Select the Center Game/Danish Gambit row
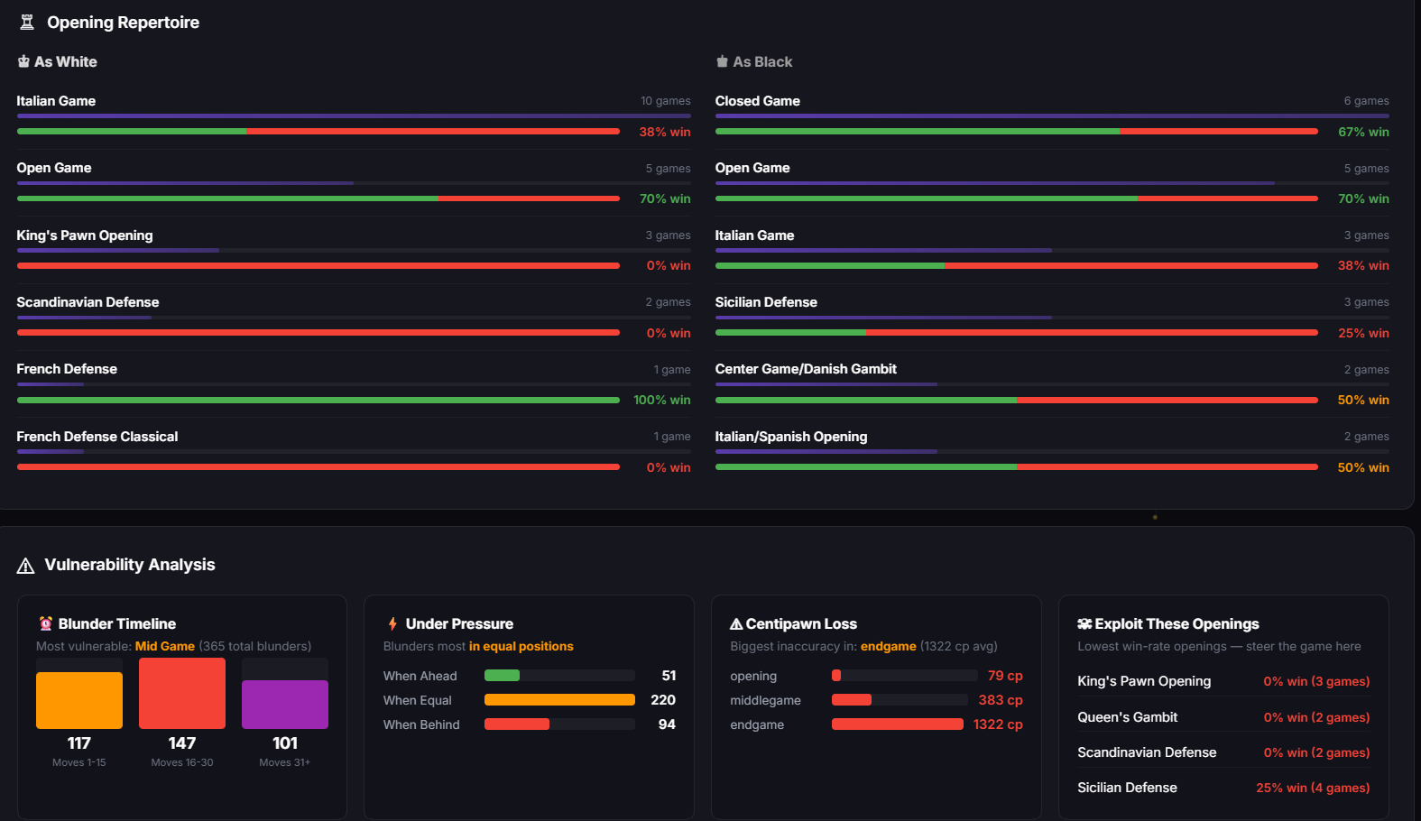Screen dimensions: 1421x821 click(806, 369)
